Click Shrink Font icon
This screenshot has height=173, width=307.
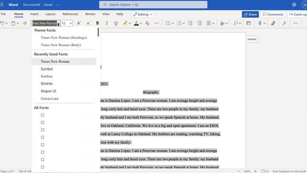point(88,23)
